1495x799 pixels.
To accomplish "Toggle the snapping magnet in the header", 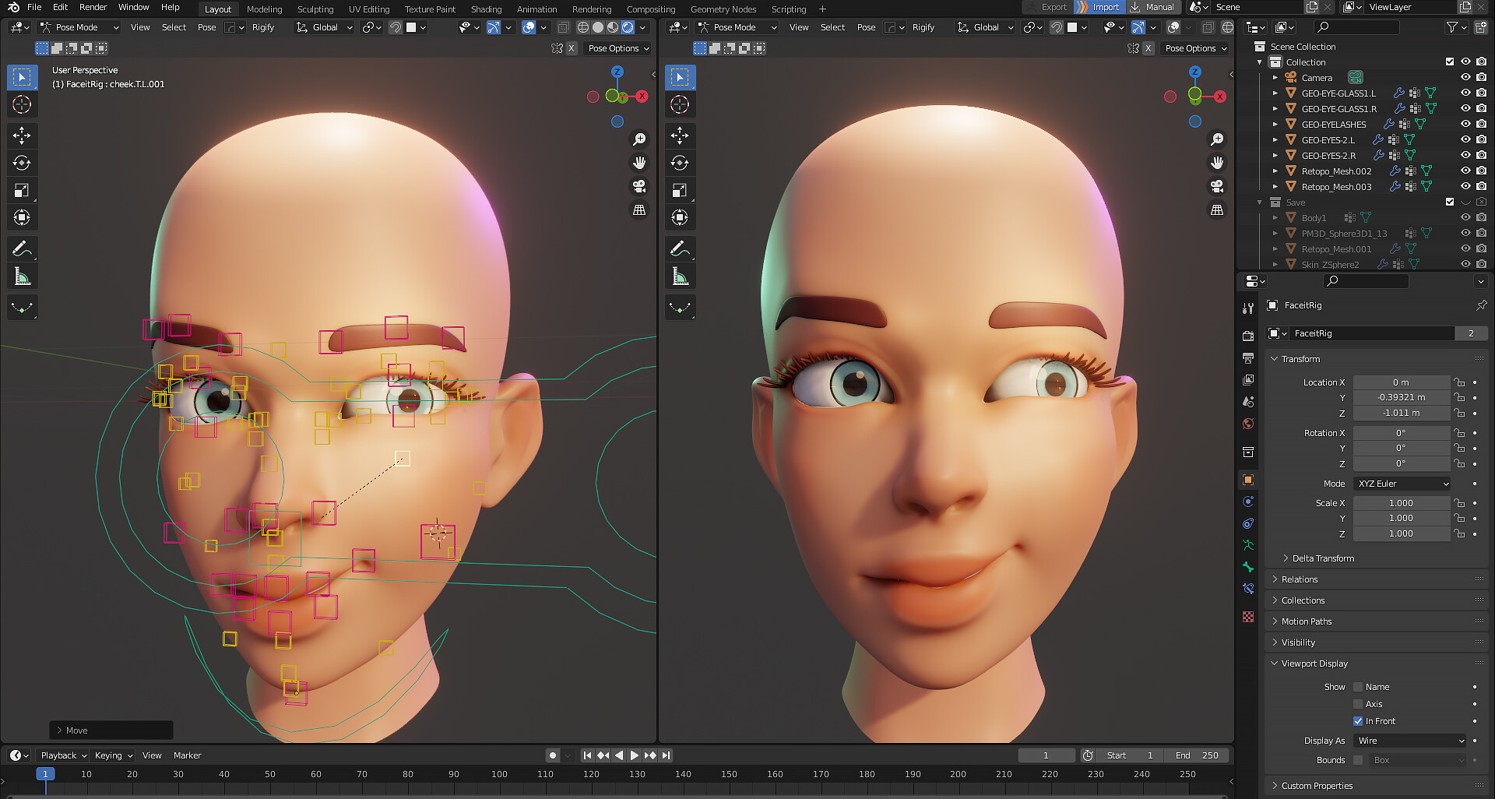I will [x=394, y=27].
